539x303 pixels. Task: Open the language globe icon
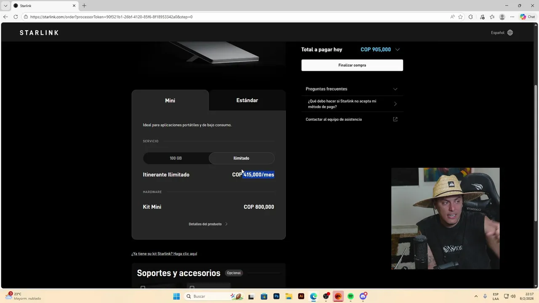pos(510,32)
